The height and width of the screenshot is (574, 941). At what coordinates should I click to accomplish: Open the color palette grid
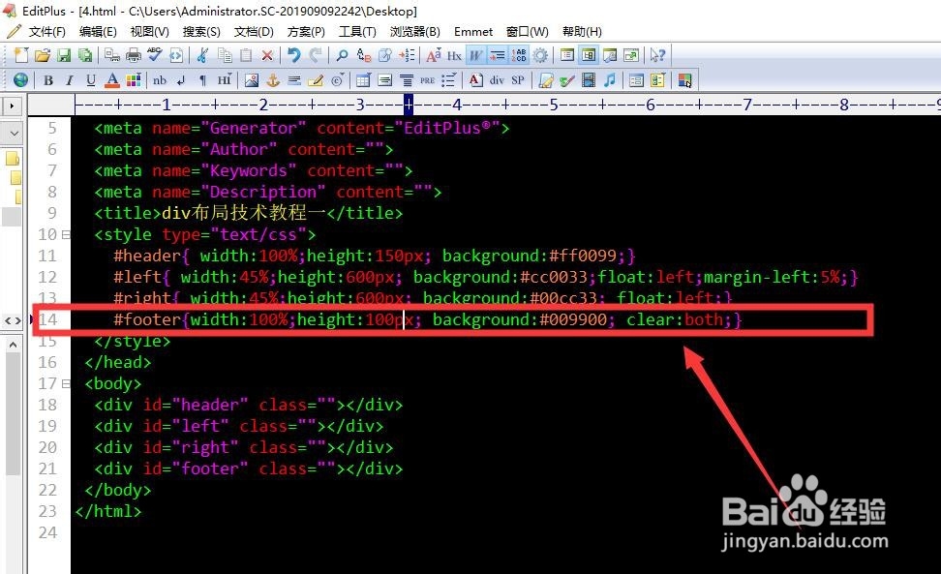pyautogui.click(x=134, y=79)
